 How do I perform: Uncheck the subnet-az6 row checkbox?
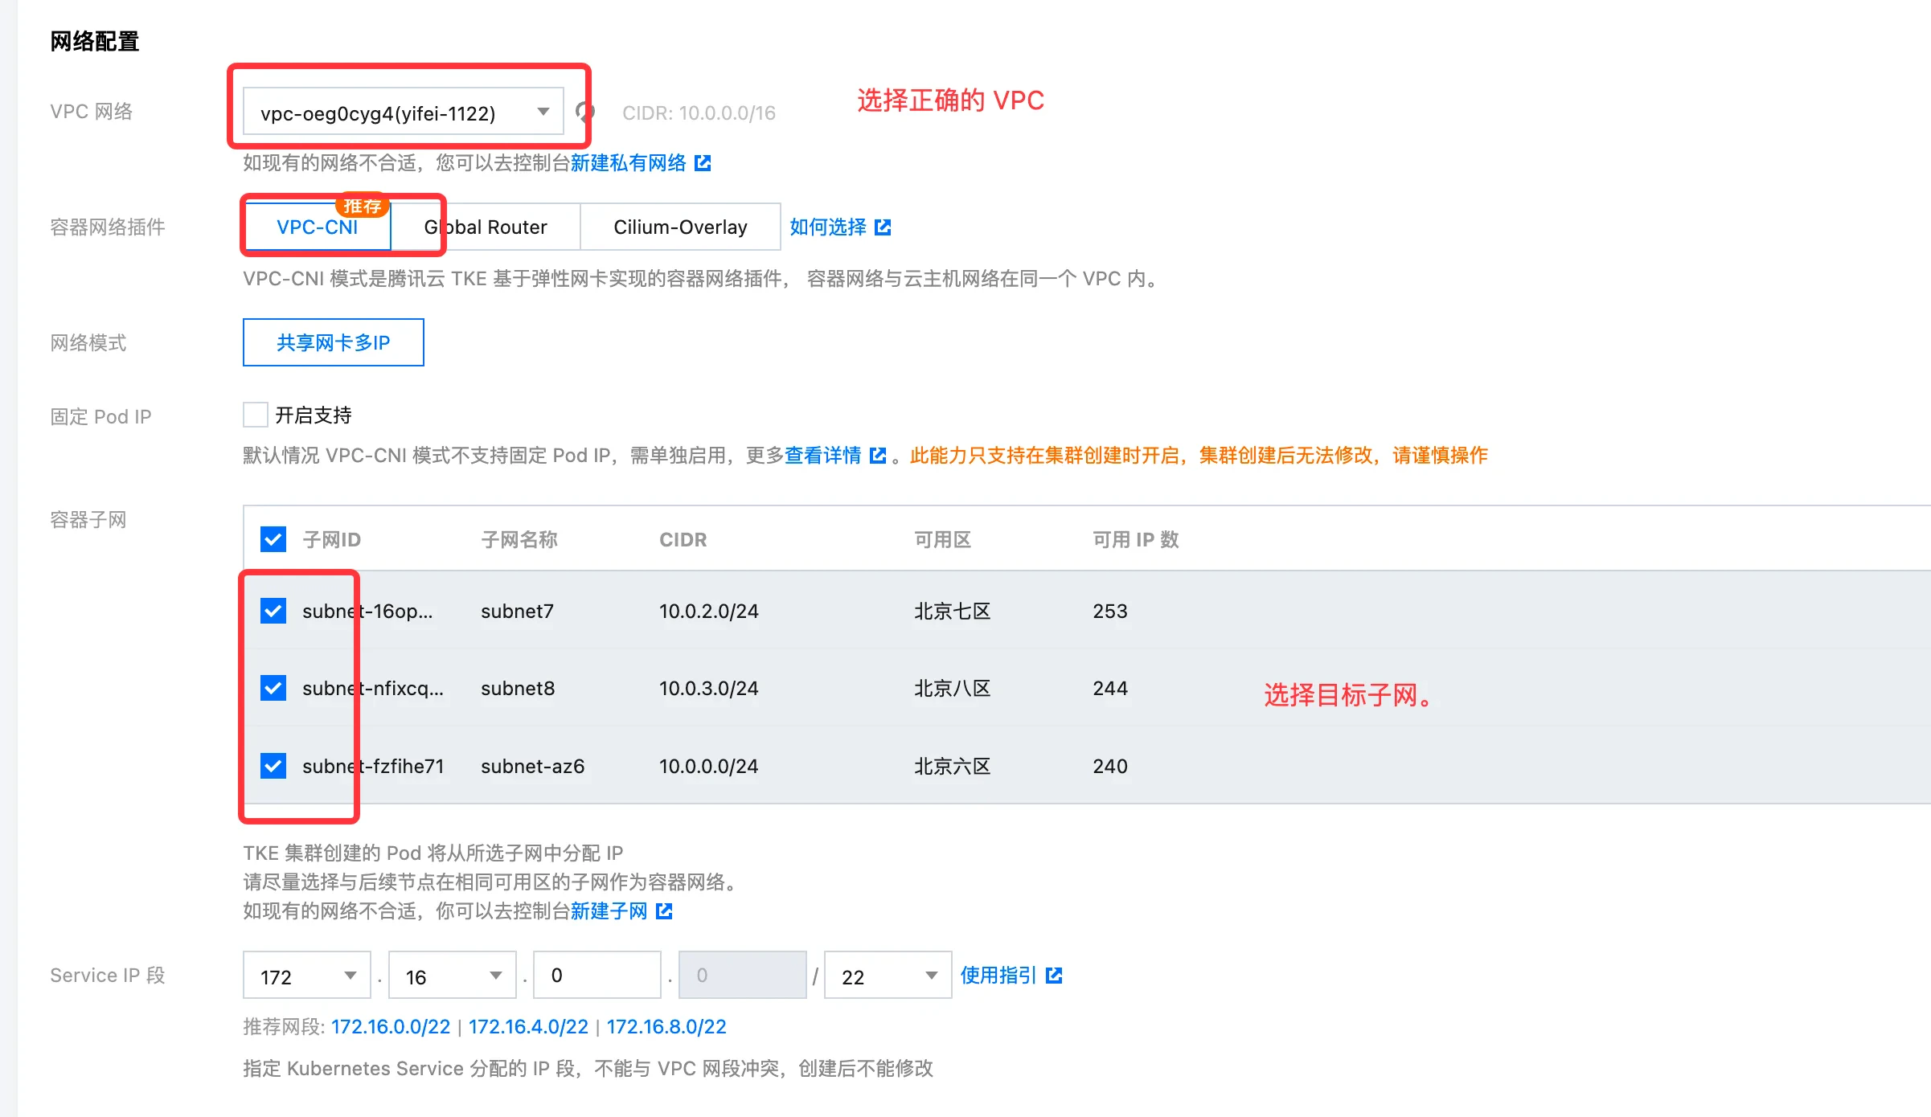point(273,766)
